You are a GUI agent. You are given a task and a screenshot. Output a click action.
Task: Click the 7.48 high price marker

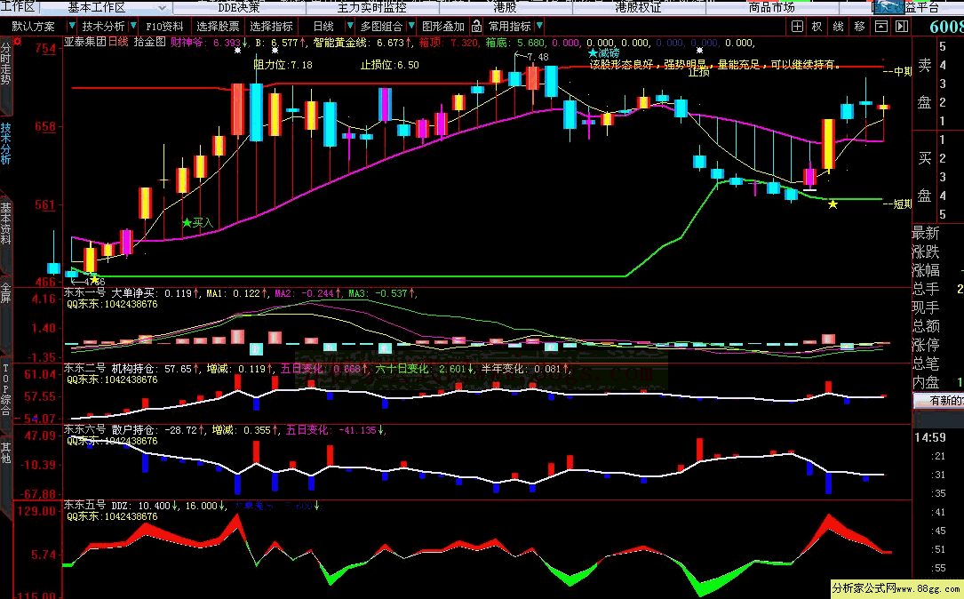[x=538, y=57]
